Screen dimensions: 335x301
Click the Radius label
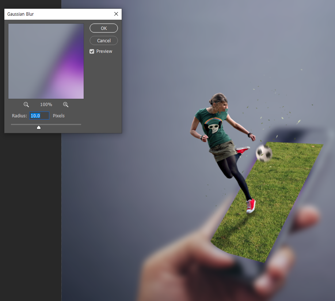coord(19,116)
